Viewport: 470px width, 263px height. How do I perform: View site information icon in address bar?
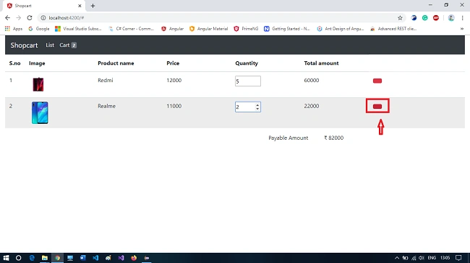click(x=43, y=18)
